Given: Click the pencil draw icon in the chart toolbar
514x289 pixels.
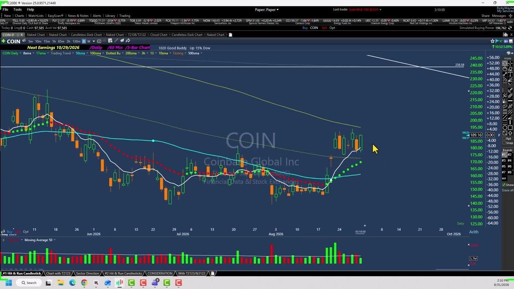Looking at the screenshot, I should point(116,41).
